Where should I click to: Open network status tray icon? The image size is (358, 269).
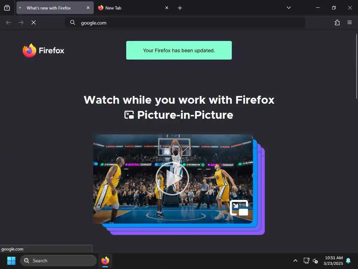(306, 261)
